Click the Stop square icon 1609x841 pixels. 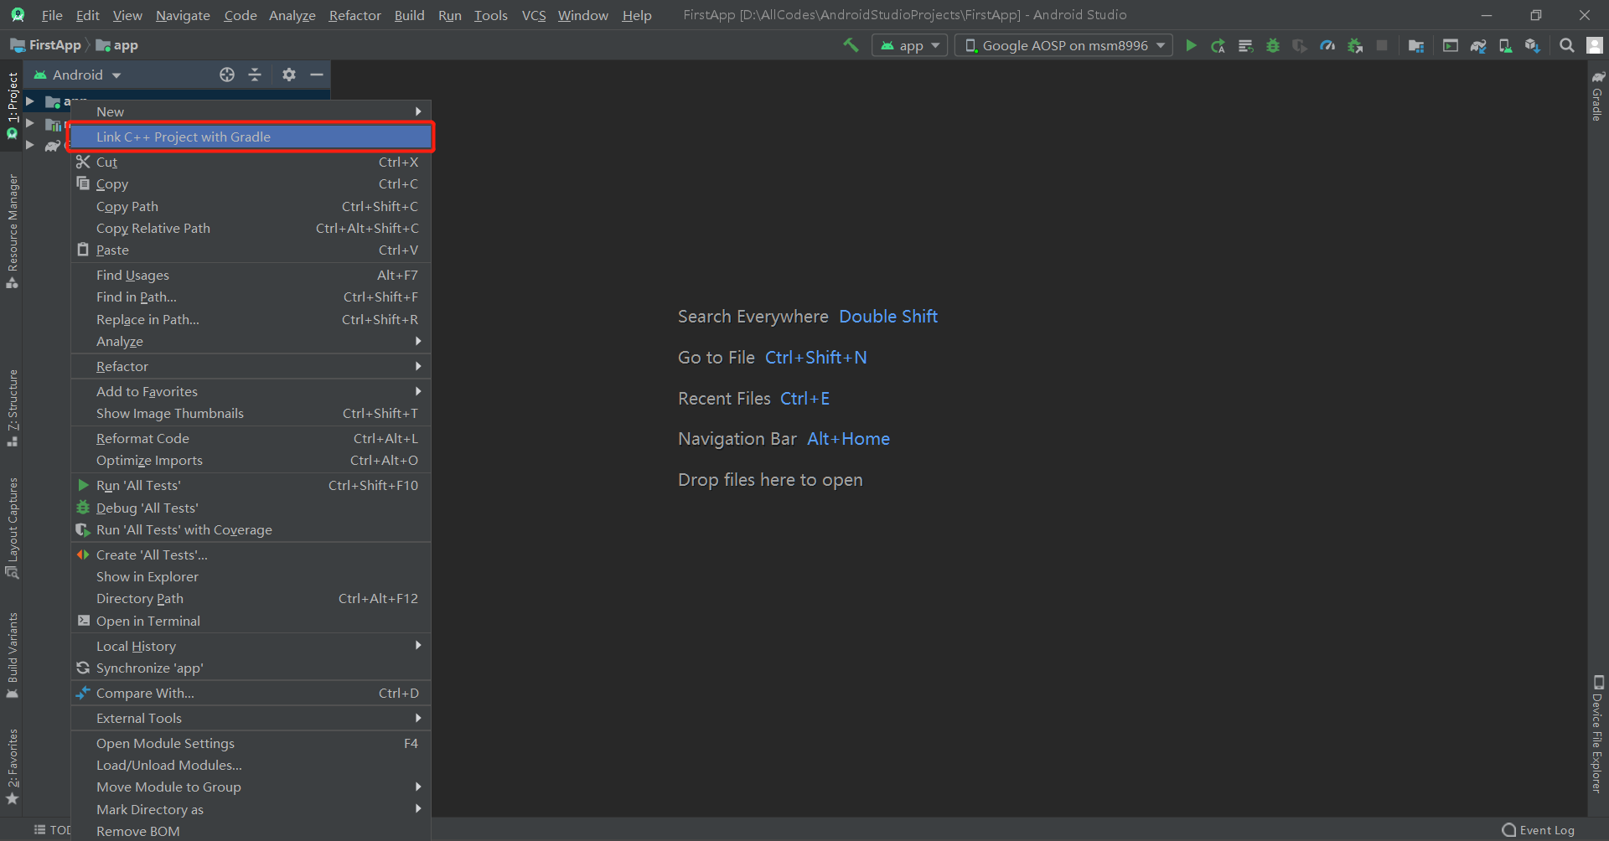1382,45
